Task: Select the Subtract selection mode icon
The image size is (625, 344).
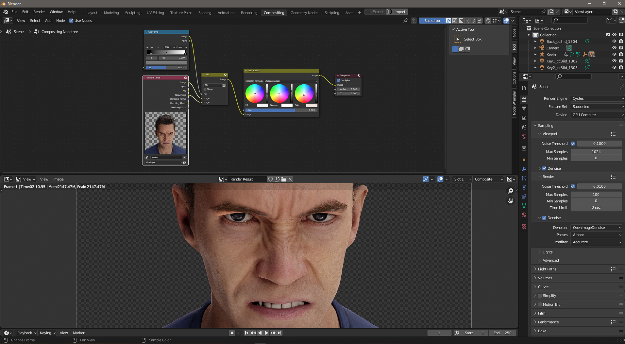Action: coord(467,49)
